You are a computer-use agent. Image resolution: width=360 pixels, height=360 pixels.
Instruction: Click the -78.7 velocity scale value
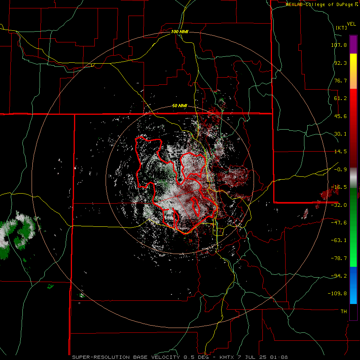(339, 258)
